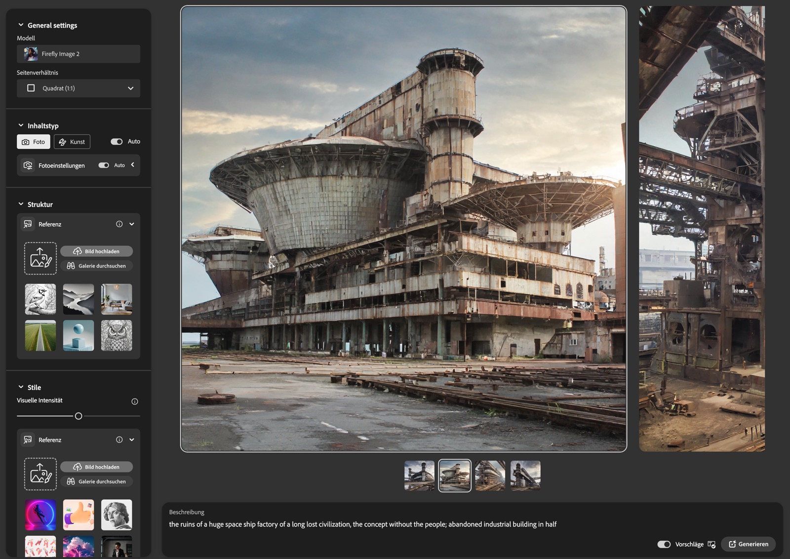Viewport: 790px width, 559px height.
Task: Click the Struktur Referenz image icon
Action: [x=28, y=224]
